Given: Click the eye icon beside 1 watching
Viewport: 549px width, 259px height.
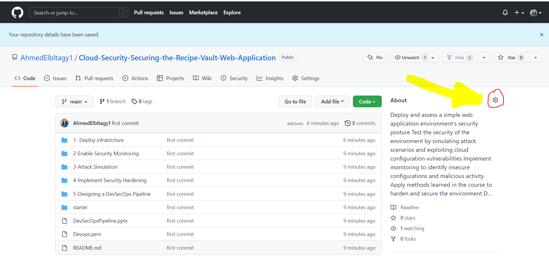Looking at the screenshot, I should pos(393,228).
